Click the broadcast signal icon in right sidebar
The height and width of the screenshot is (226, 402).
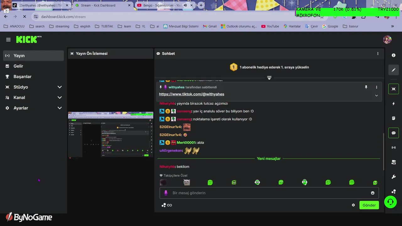(394, 148)
